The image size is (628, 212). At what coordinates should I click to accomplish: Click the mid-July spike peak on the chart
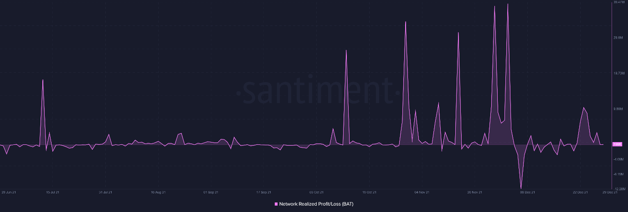[43, 80]
